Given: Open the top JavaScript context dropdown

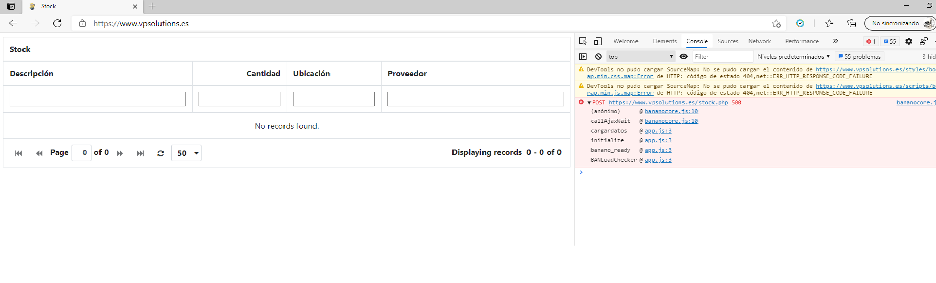Looking at the screenshot, I should [641, 57].
